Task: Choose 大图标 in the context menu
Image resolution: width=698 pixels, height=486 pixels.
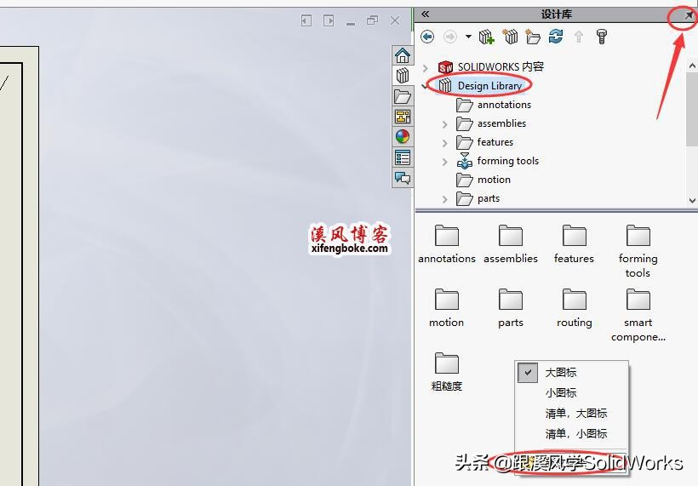Action: (571, 372)
